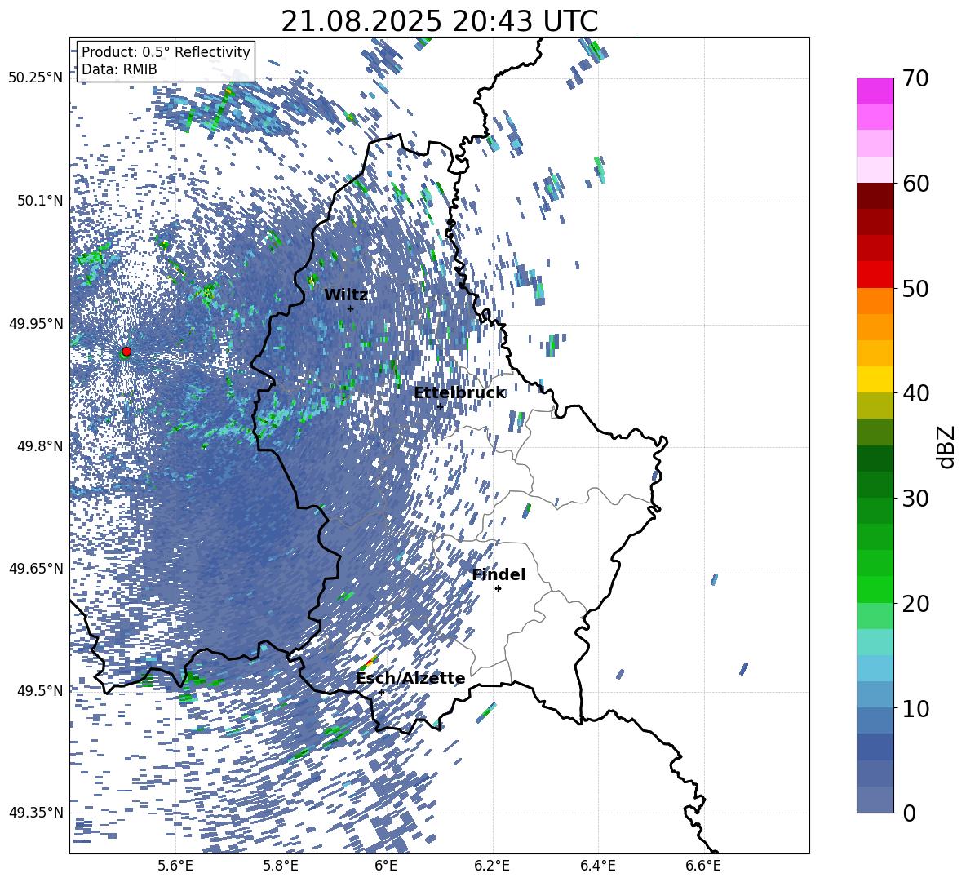Screen dimensions: 966x882
Task: Click the 50.25°N latitude label
Action: 37,78
